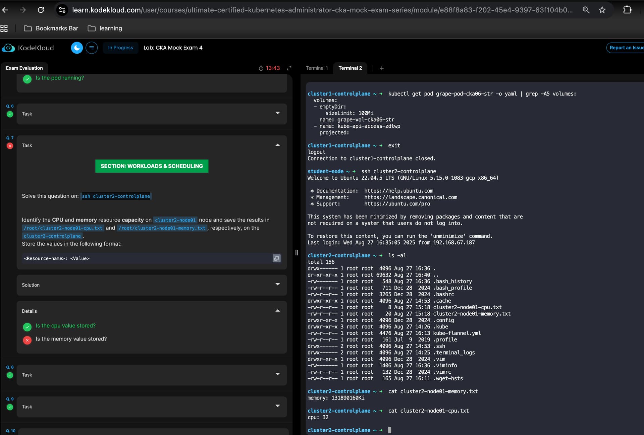Click the KodeKloud logo
The width and height of the screenshot is (644, 435).
(28, 48)
